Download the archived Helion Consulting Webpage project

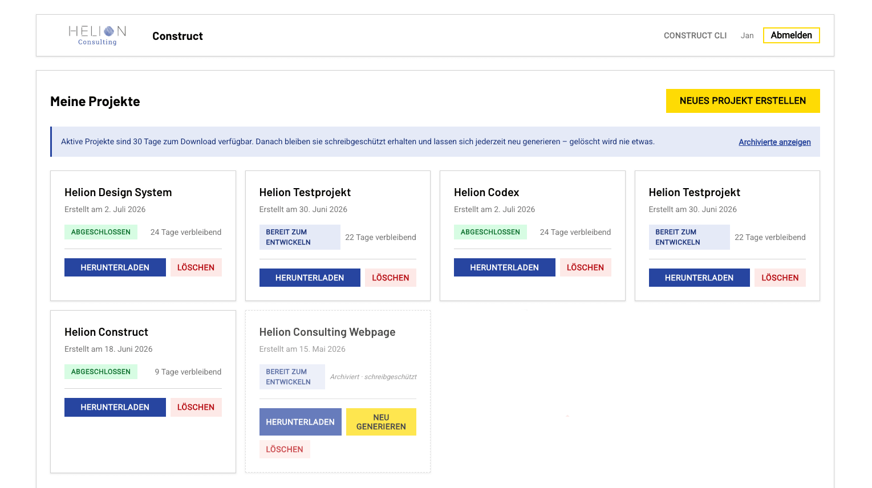[301, 422]
